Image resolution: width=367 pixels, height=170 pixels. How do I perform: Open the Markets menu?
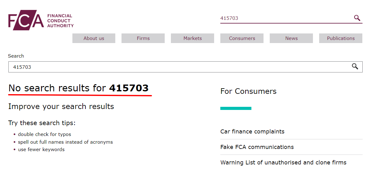(193, 38)
